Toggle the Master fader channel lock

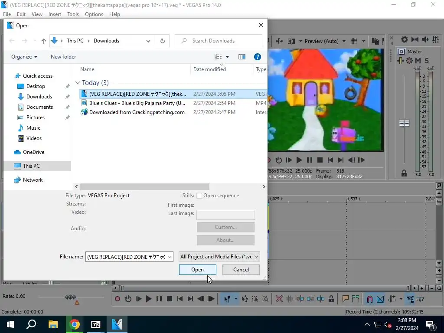[404, 173]
